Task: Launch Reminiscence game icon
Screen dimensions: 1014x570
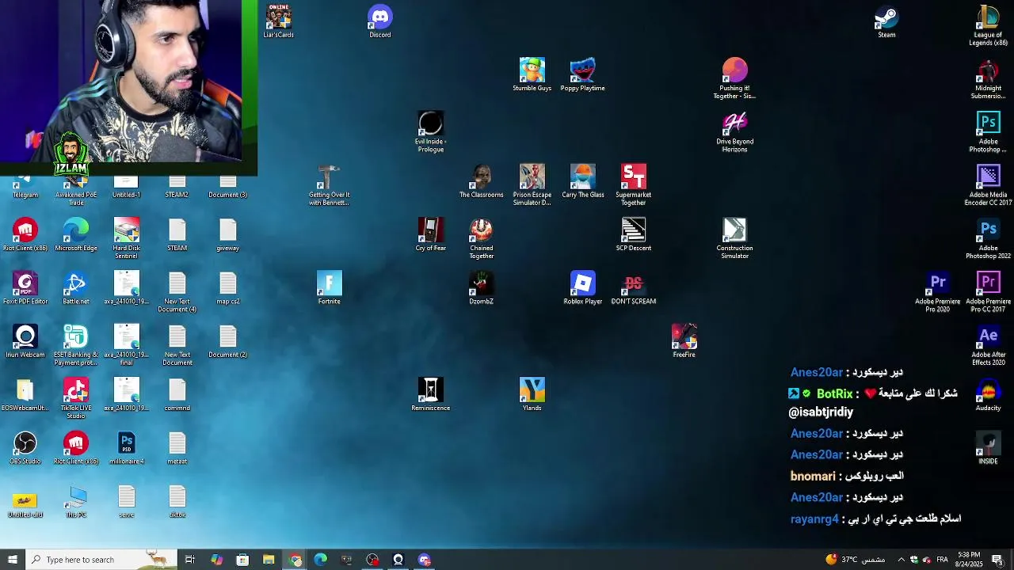Action: (430, 394)
